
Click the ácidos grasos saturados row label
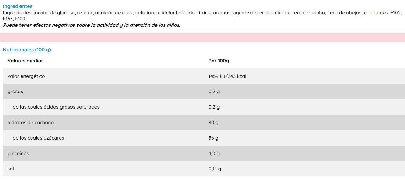pos(56,107)
